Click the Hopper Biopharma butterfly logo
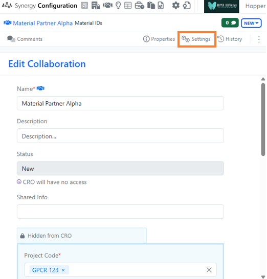 click(x=221, y=7)
